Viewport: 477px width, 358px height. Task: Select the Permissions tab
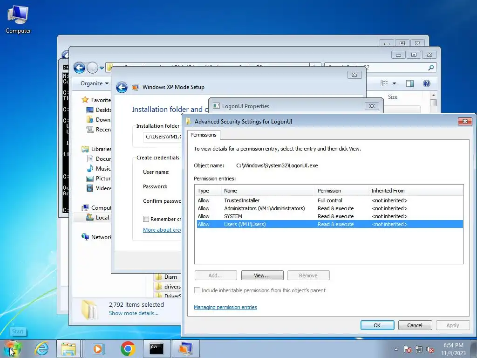click(x=204, y=135)
